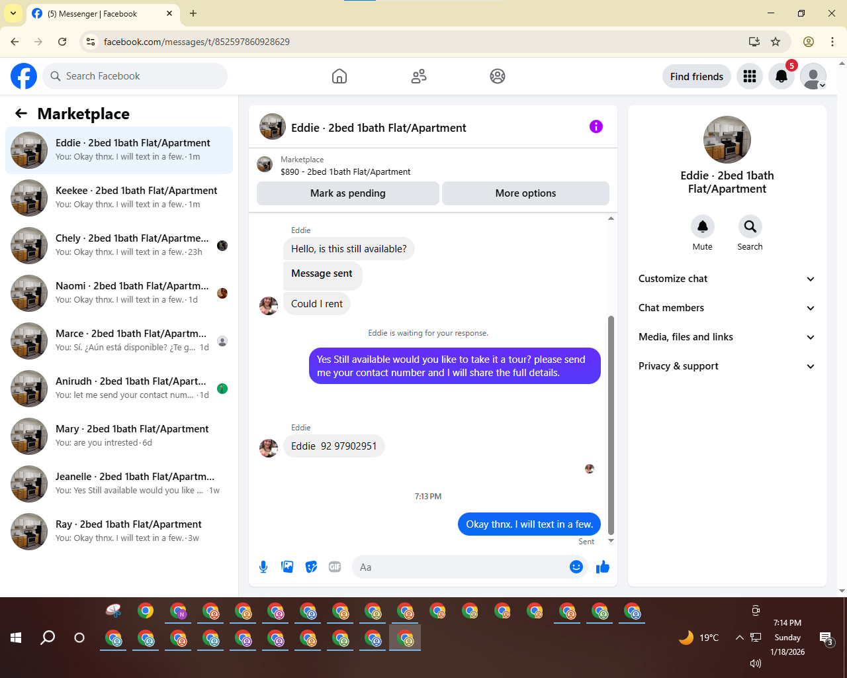
Task: Open notifications bell with badge 5
Action: coord(781,76)
